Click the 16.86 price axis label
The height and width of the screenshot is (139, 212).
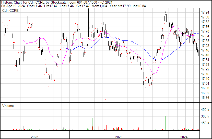(x=205, y=98)
